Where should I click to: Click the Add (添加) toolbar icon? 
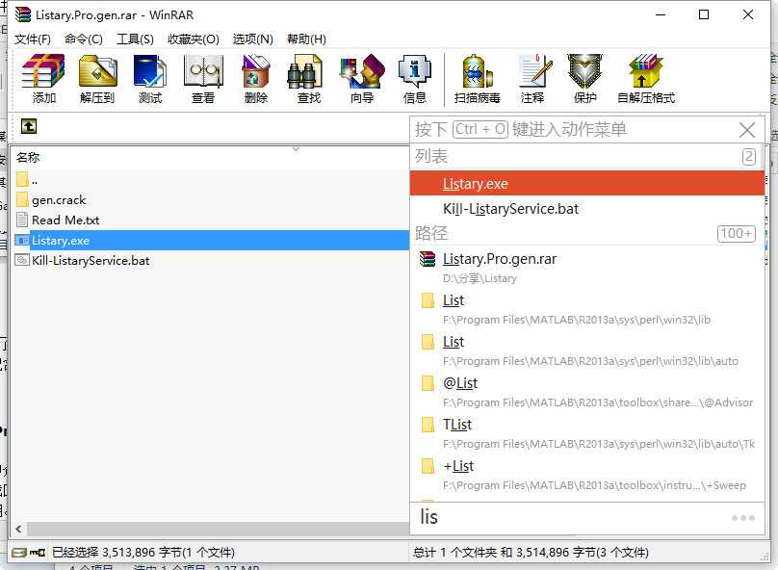coord(43,79)
